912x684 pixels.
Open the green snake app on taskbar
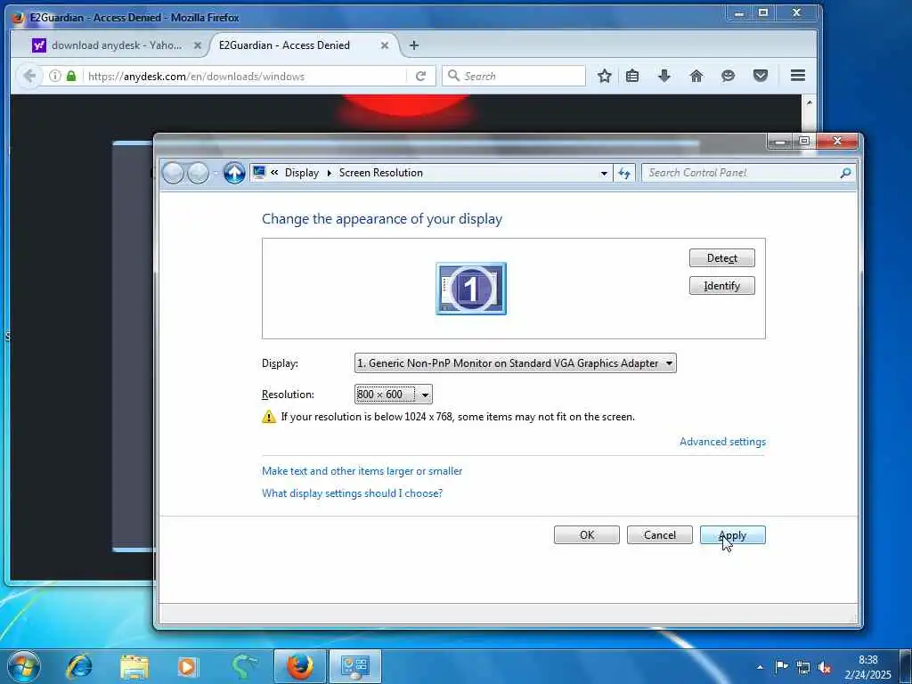point(244,667)
